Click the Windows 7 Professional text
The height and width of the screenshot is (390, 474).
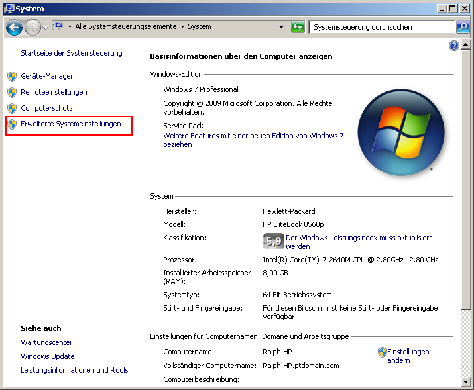[201, 89]
